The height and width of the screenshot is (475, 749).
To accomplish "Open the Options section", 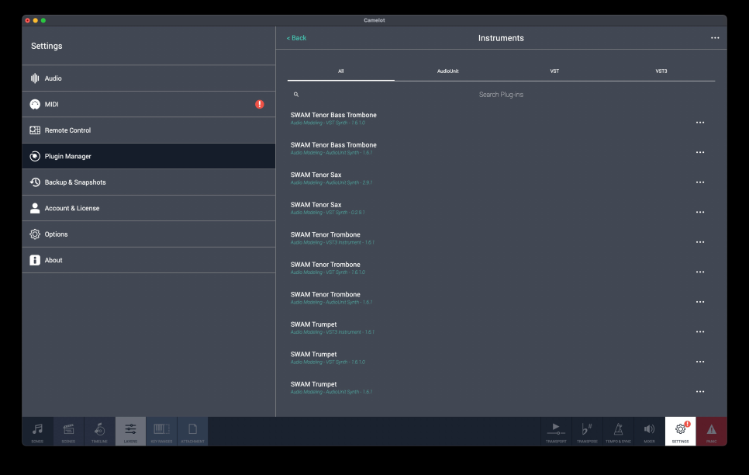I will click(x=149, y=234).
